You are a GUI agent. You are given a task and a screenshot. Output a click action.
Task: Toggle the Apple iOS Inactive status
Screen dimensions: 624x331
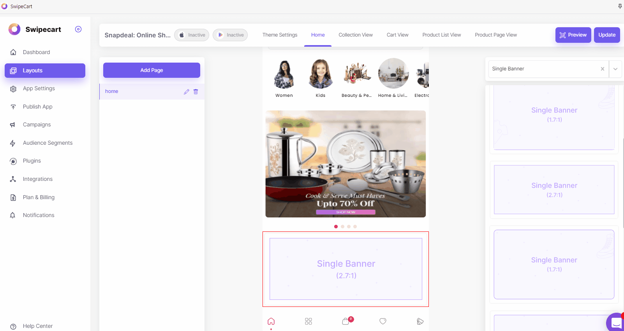[192, 35]
